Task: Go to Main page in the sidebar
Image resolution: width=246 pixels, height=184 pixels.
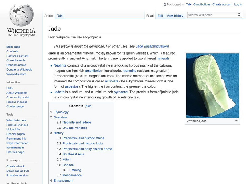Action: tap(13, 47)
